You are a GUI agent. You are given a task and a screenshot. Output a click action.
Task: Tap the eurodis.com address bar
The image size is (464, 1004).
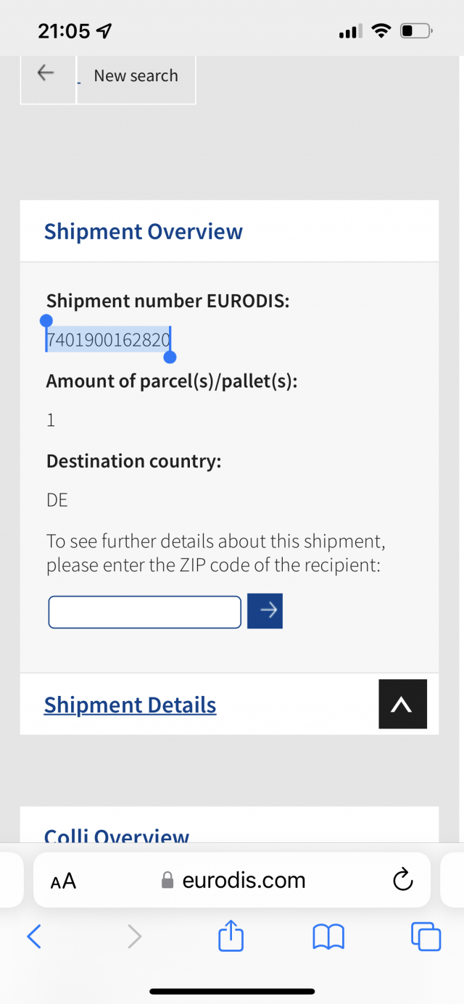pyautogui.click(x=232, y=880)
